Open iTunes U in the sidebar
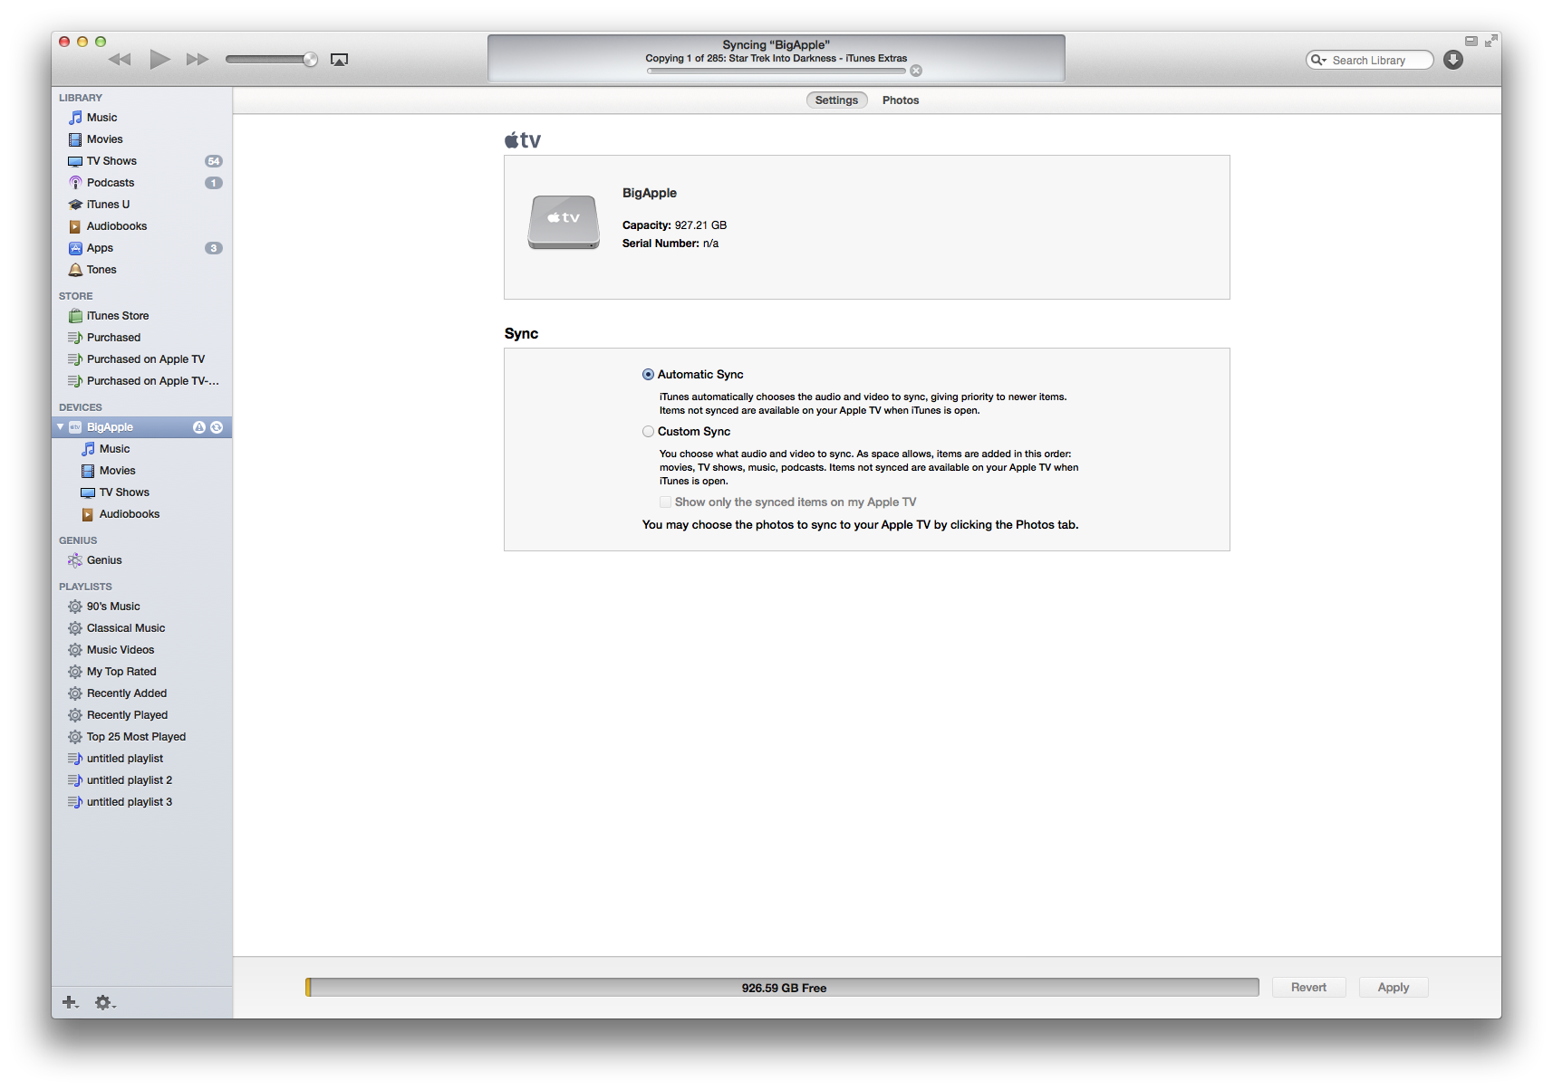The height and width of the screenshot is (1090, 1553). [x=141, y=205]
